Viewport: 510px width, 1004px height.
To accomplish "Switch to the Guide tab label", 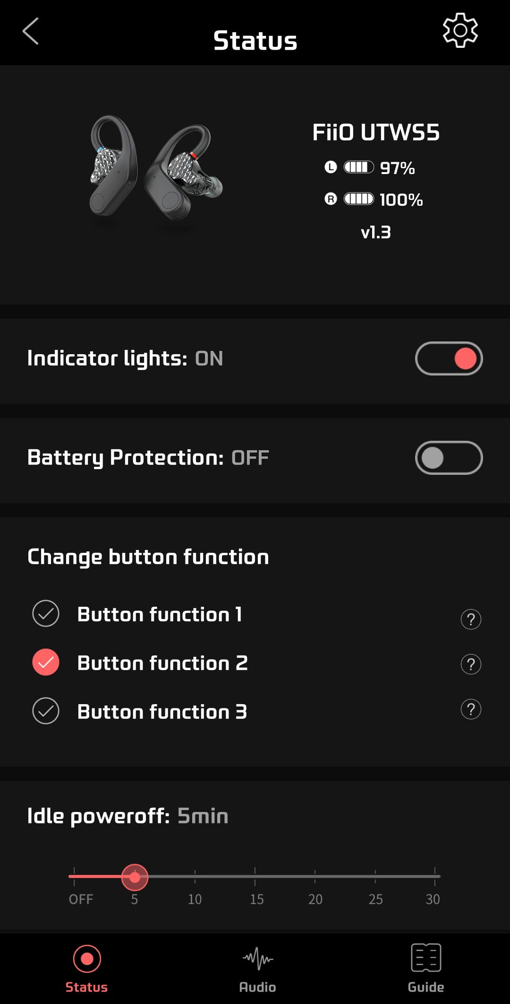I will point(426,987).
